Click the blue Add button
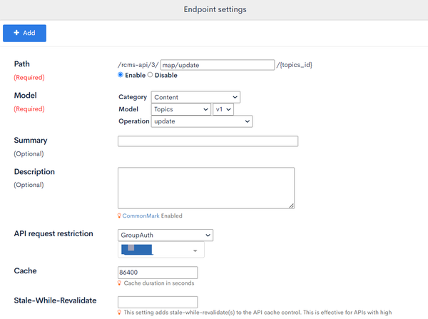428x319 pixels. [24, 33]
